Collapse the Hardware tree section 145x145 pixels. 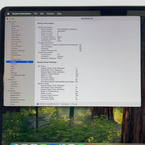pyautogui.click(x=8, y=22)
